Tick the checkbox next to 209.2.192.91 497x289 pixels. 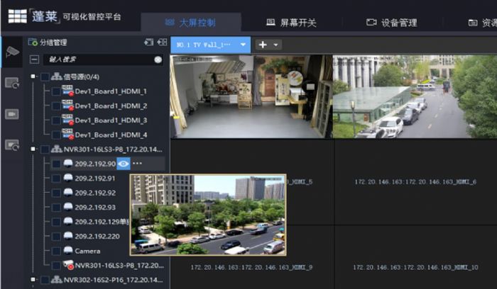pos(56,178)
